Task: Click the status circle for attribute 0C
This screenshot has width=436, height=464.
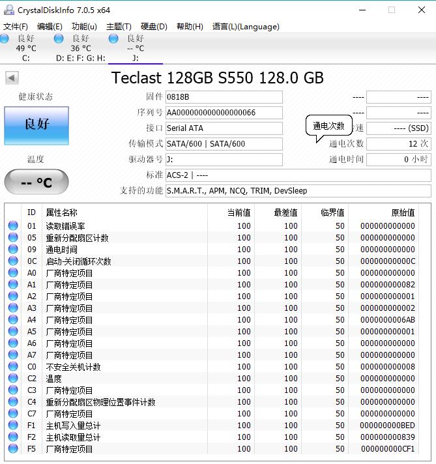Action: click(13, 261)
